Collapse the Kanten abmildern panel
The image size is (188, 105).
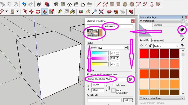point(141,98)
